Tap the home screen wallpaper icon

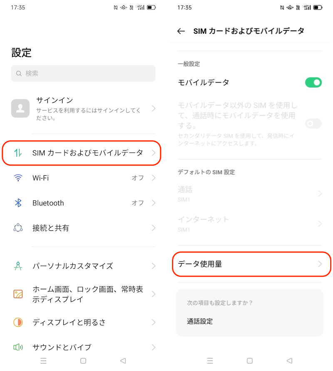click(x=18, y=294)
